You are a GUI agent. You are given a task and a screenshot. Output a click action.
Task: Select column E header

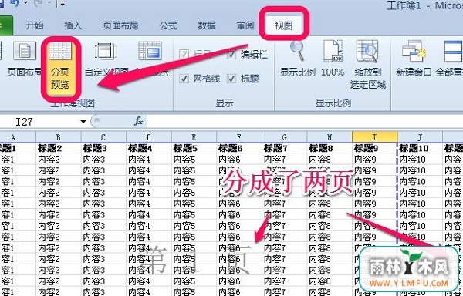click(194, 137)
